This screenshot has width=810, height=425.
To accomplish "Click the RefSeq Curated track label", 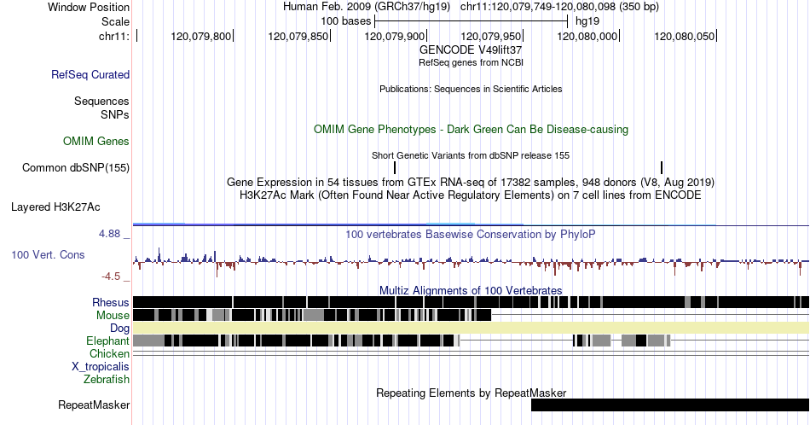I will 90,74.
